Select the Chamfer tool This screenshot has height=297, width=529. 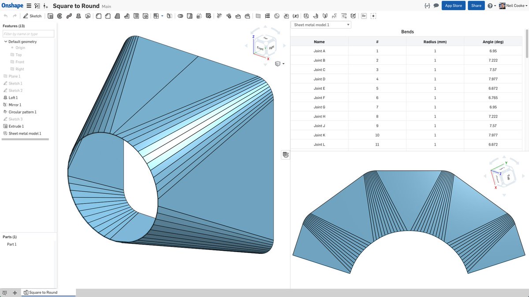click(108, 16)
